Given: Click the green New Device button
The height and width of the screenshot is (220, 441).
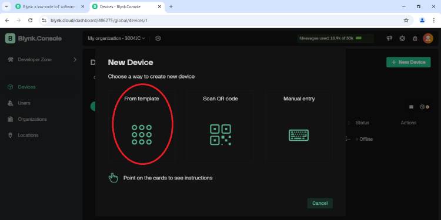Looking at the screenshot, I should [409, 62].
